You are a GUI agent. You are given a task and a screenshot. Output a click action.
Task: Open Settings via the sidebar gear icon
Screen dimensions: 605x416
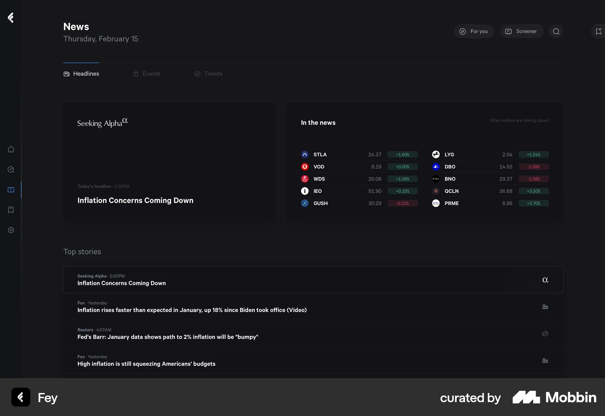coord(11,230)
